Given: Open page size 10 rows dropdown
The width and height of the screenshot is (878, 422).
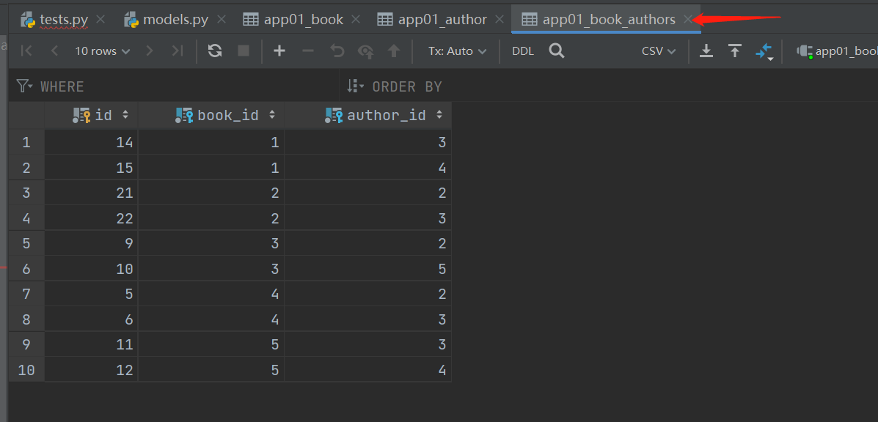Looking at the screenshot, I should coord(103,51).
